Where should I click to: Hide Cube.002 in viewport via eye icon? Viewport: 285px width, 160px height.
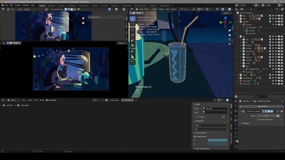[x=276, y=81]
